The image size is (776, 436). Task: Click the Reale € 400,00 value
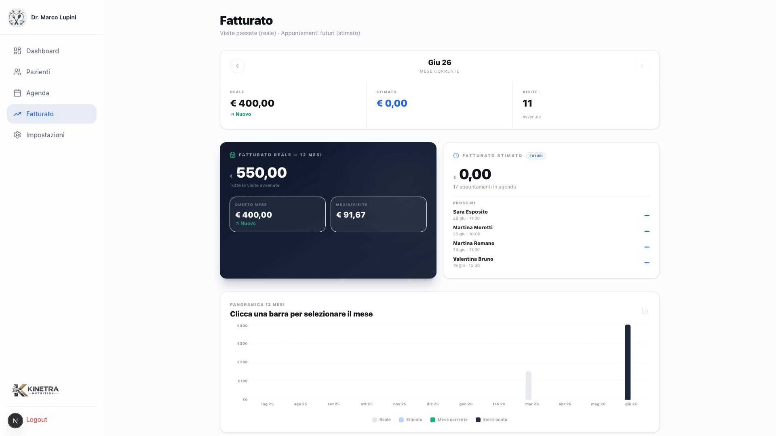252,103
